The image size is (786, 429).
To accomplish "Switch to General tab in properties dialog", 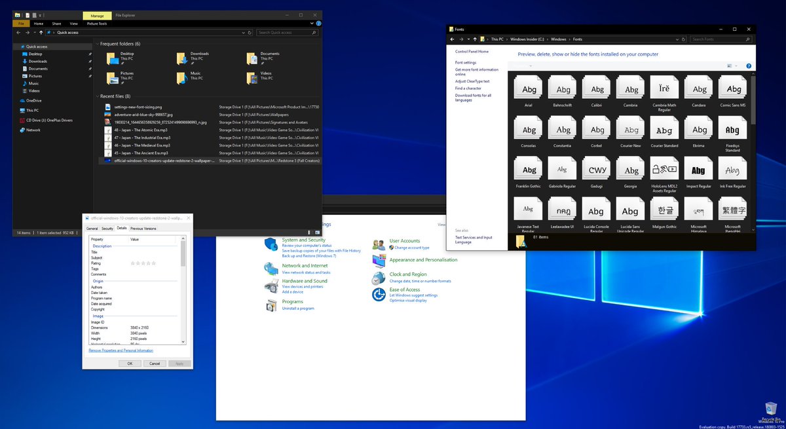I will 92,229.
